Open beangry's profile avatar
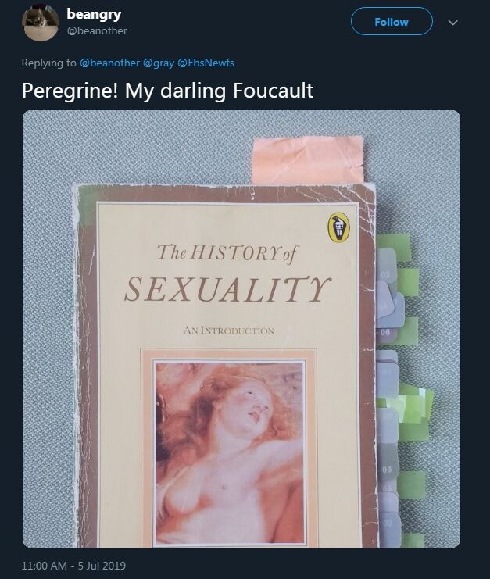 (x=41, y=23)
